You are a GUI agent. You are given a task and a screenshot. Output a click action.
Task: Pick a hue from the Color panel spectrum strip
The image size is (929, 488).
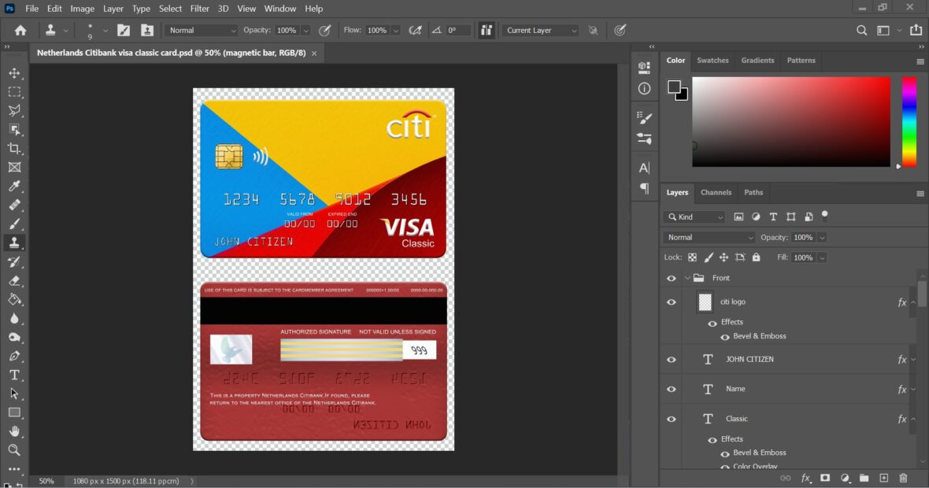[909, 122]
